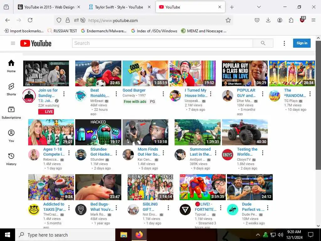Image resolution: width=321 pixels, height=241 pixels.
Task: Go to Home in sidebar
Action: click(11, 66)
